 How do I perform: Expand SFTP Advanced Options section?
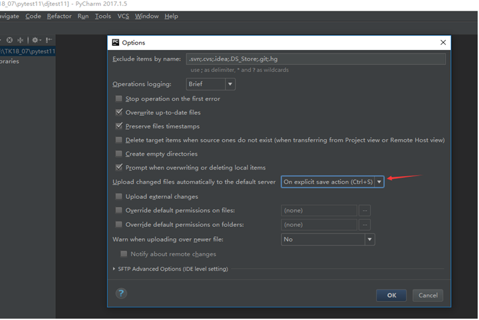click(x=114, y=269)
